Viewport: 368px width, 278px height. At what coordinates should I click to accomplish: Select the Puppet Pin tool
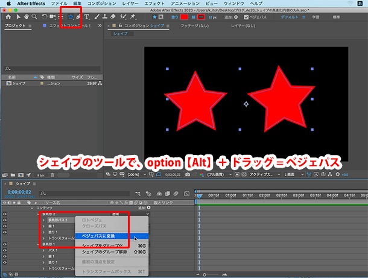[133, 17]
